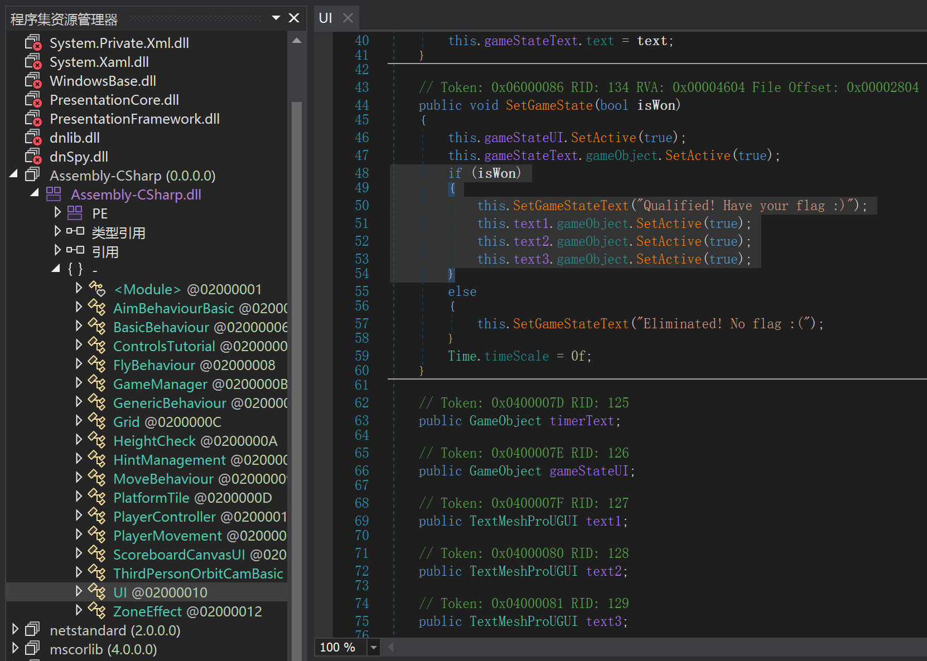Click the HeightCheck class icon
This screenshot has height=661, width=927.
(x=97, y=440)
